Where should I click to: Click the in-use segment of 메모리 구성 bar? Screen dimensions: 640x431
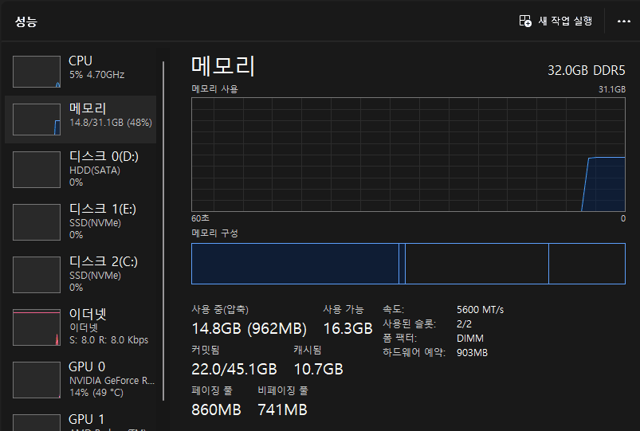coord(295,264)
